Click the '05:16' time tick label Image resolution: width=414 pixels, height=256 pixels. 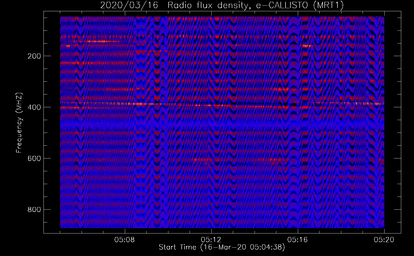(x=298, y=240)
